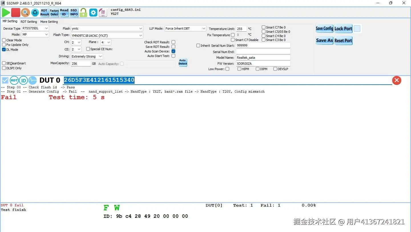
Task: Switch to the MP Setting tab
Action: (x=10, y=21)
